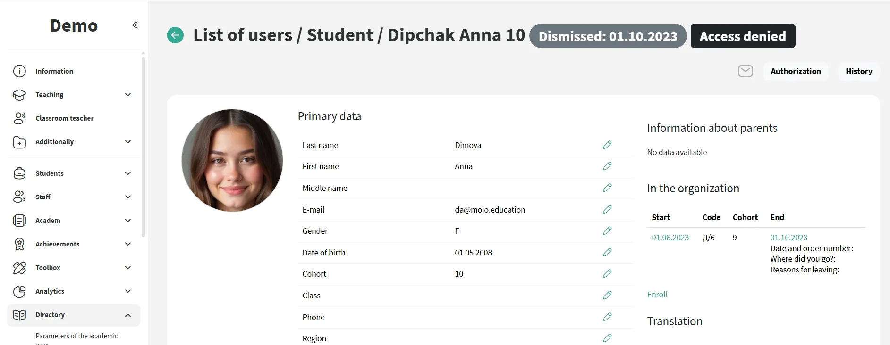Collapse the sidebar with the double chevron
Screen dimensions: 890x345
pyautogui.click(x=135, y=25)
